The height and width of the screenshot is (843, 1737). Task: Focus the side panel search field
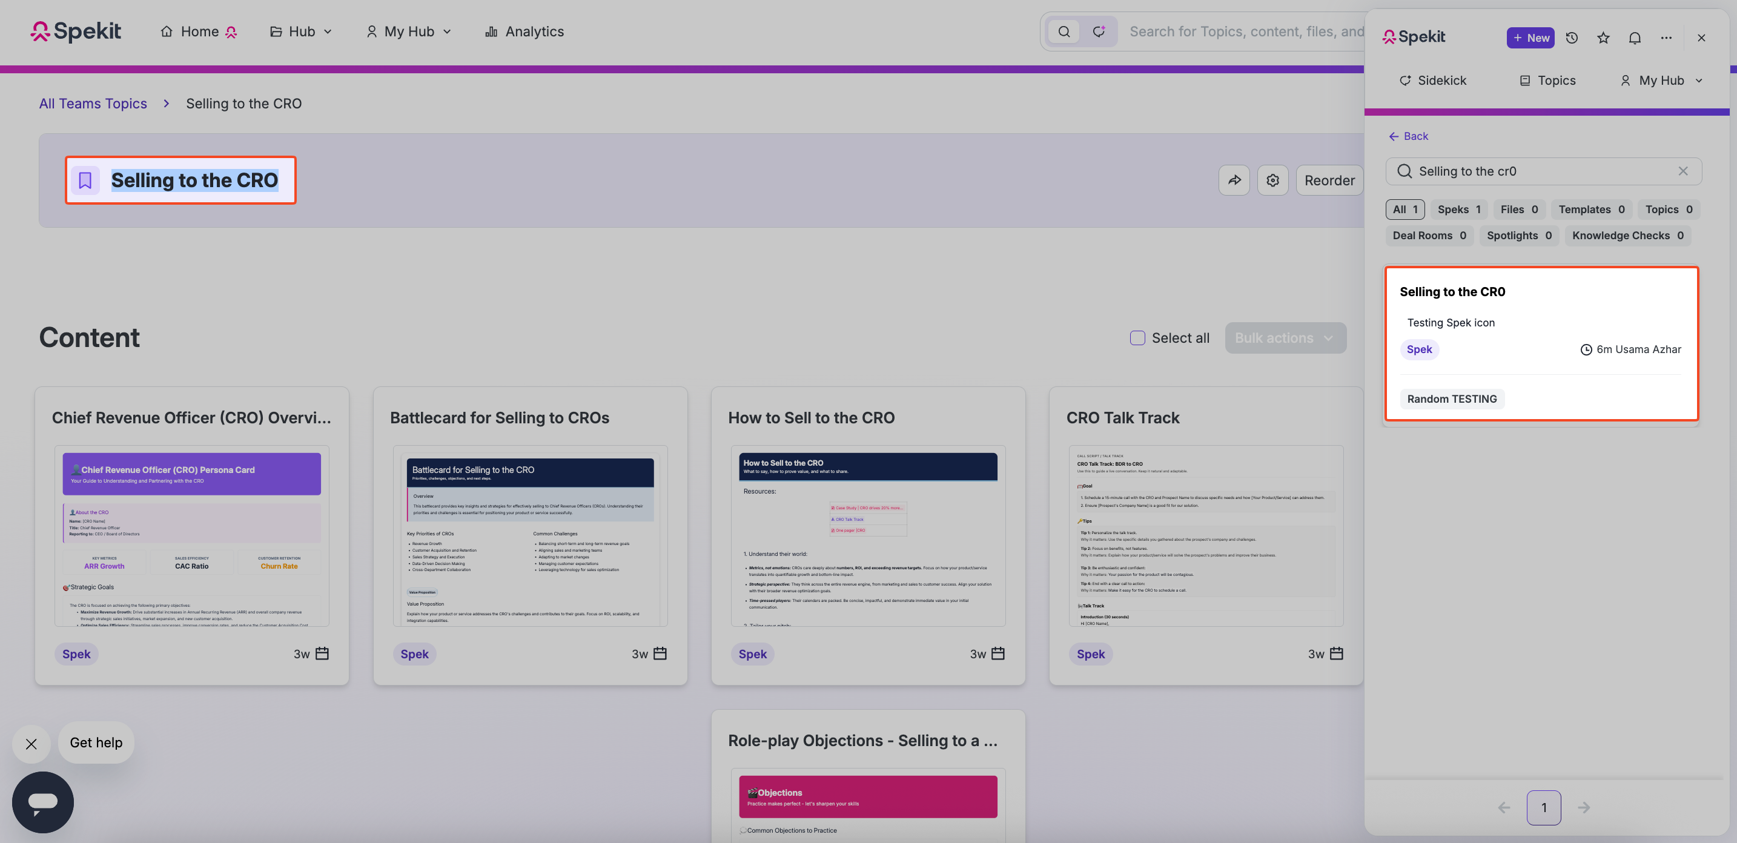click(x=1543, y=171)
